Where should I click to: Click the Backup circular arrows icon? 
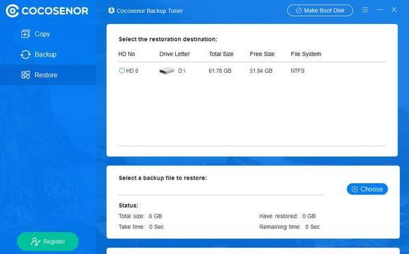pos(26,54)
